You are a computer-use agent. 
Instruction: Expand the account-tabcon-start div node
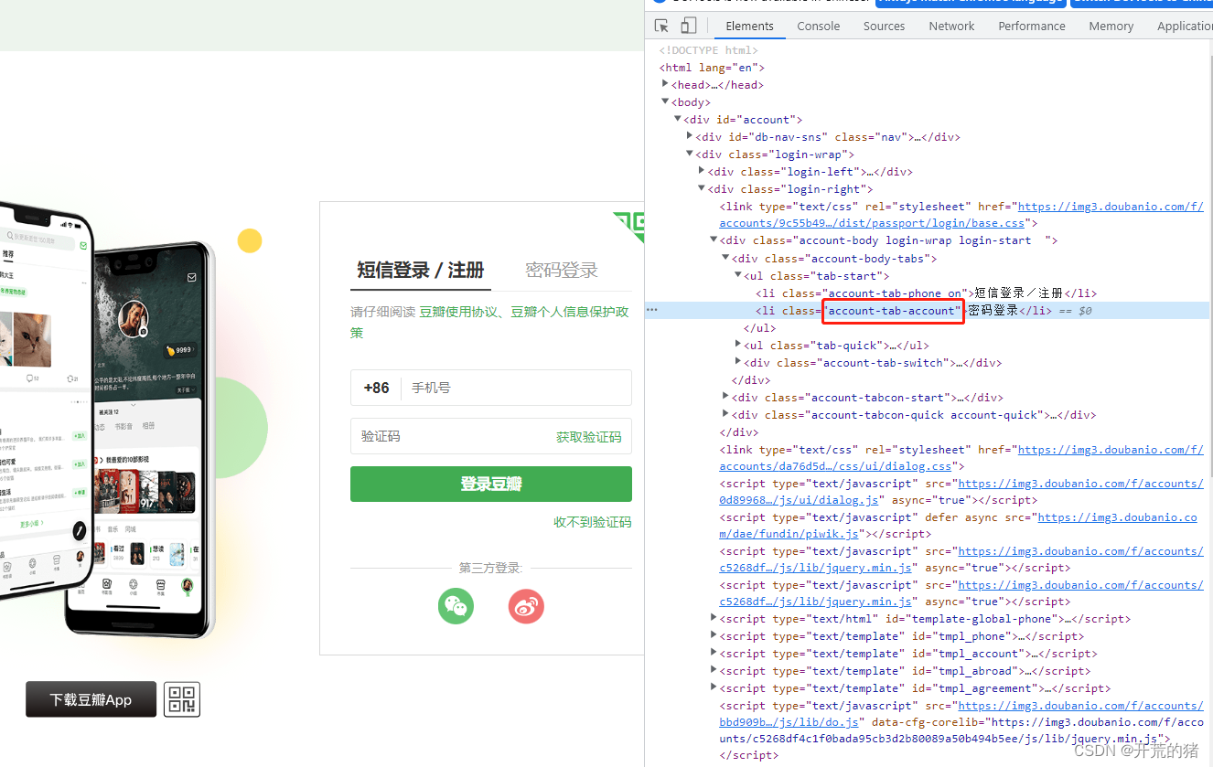(x=725, y=398)
